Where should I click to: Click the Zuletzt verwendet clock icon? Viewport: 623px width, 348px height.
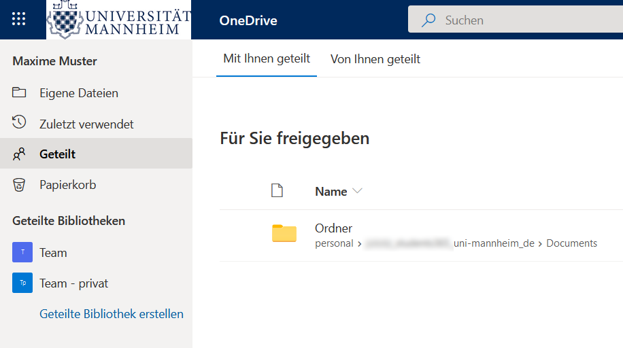[x=18, y=122]
